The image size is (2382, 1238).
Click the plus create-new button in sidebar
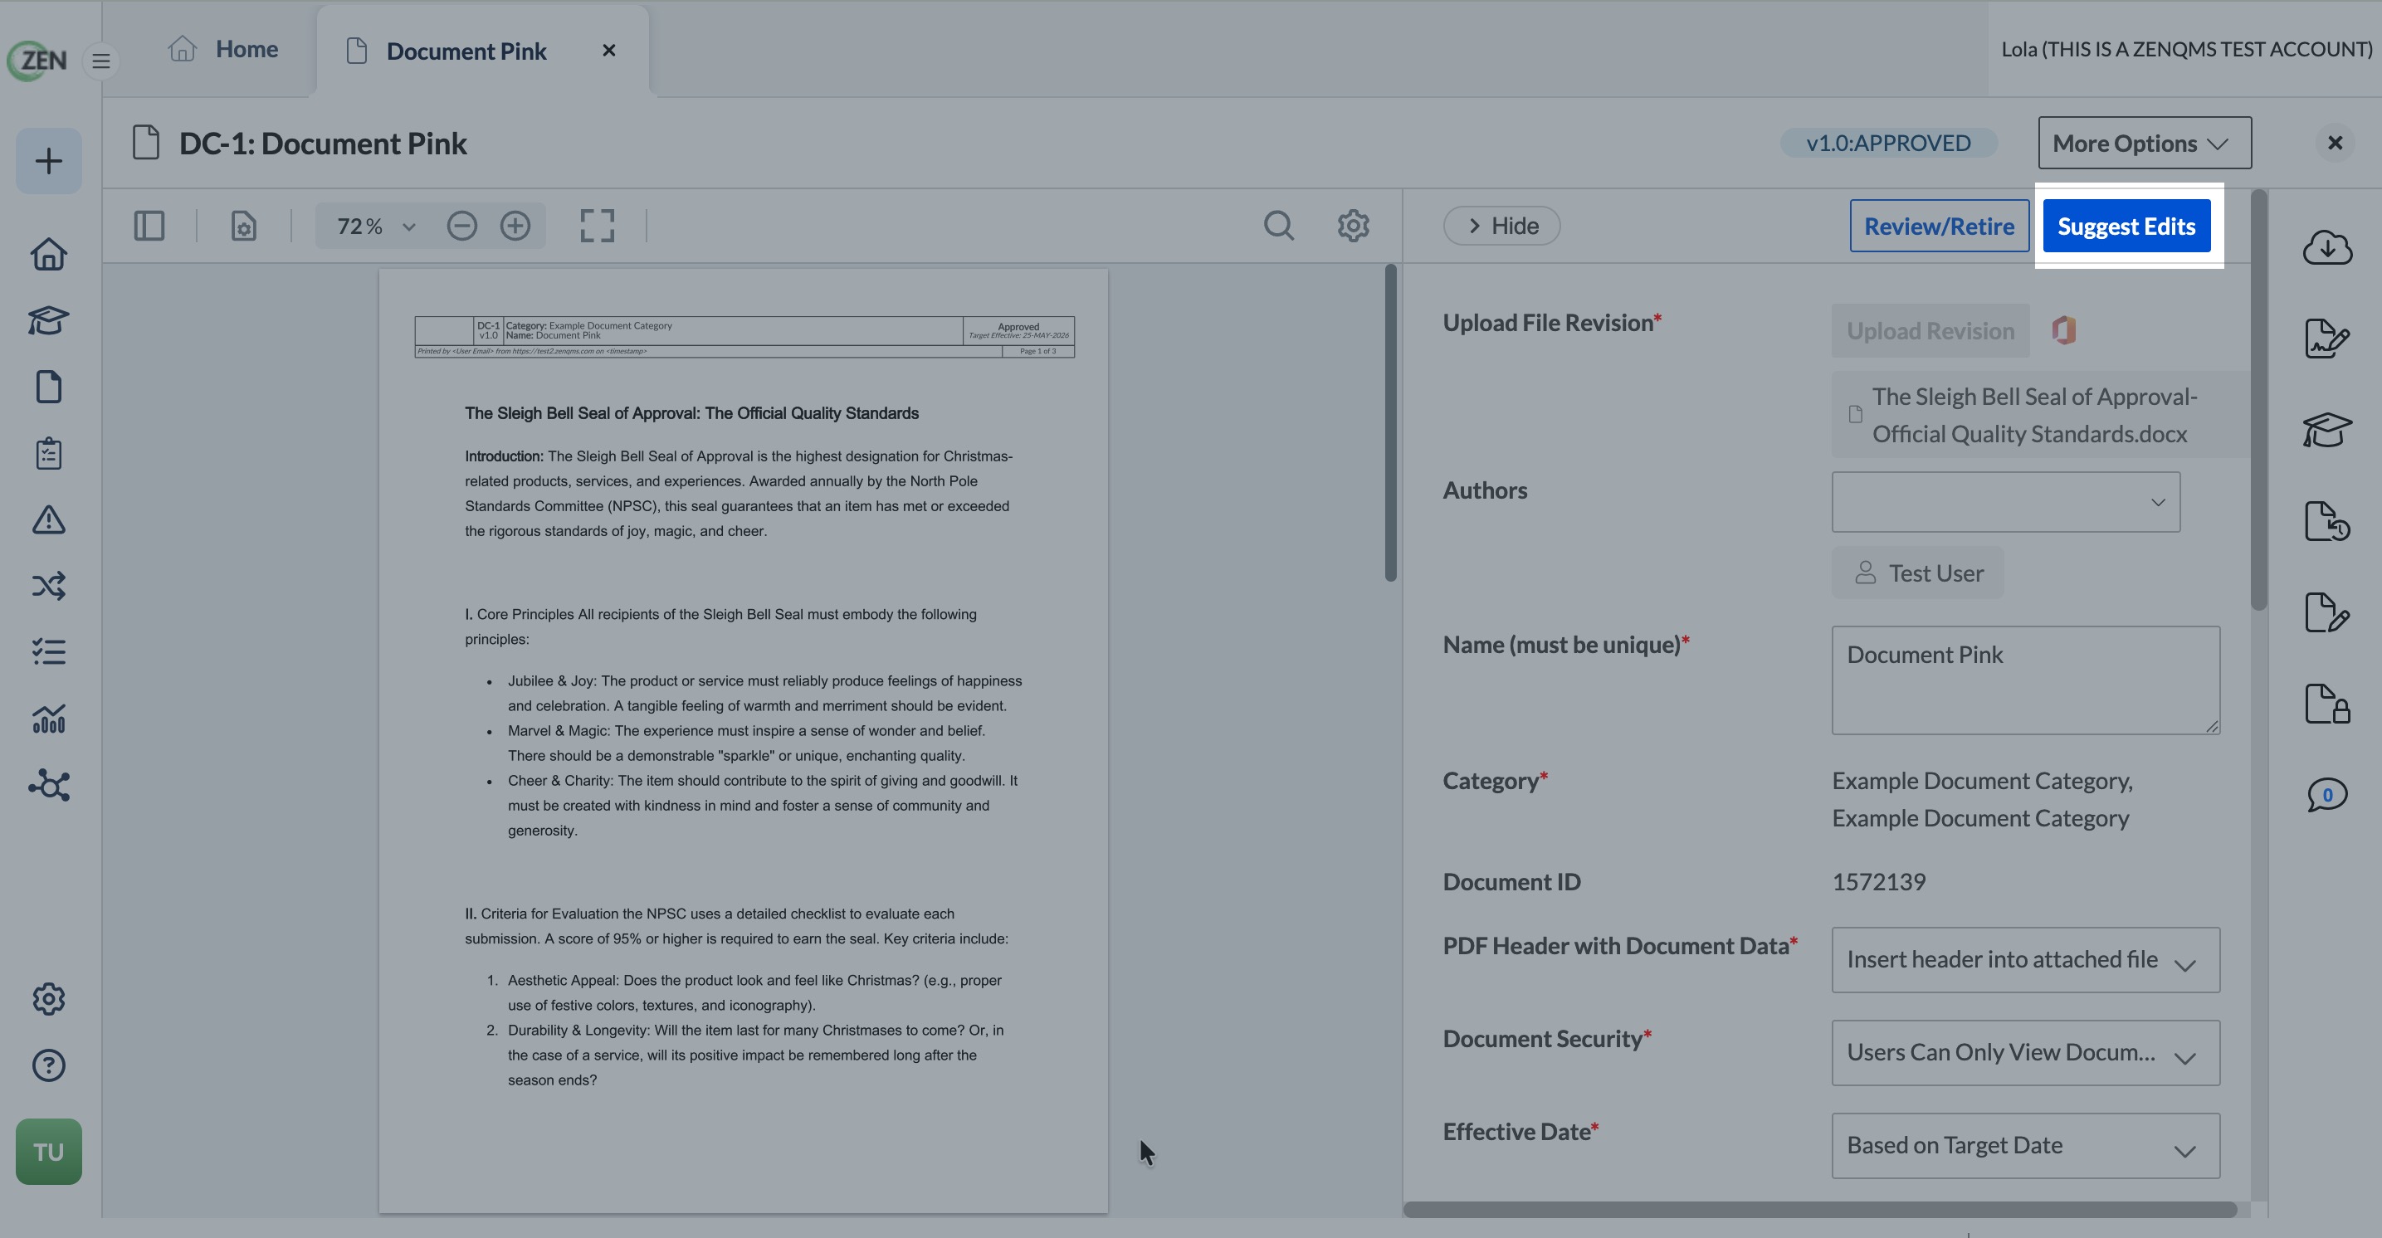49,161
